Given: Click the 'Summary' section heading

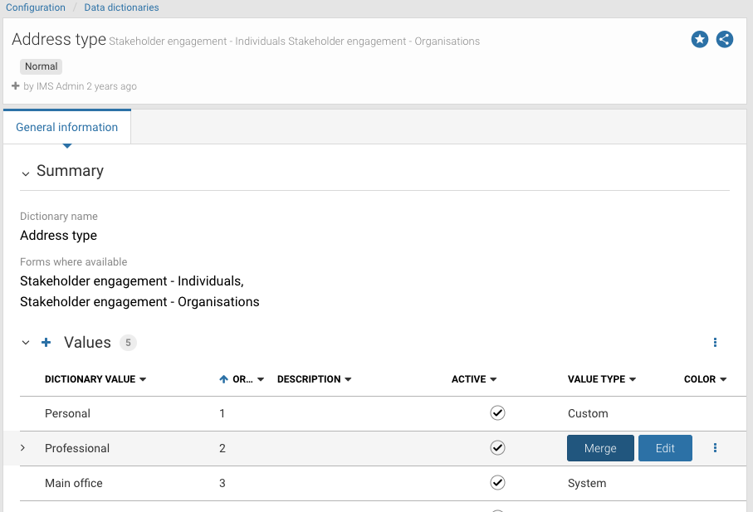Looking at the screenshot, I should (70, 170).
